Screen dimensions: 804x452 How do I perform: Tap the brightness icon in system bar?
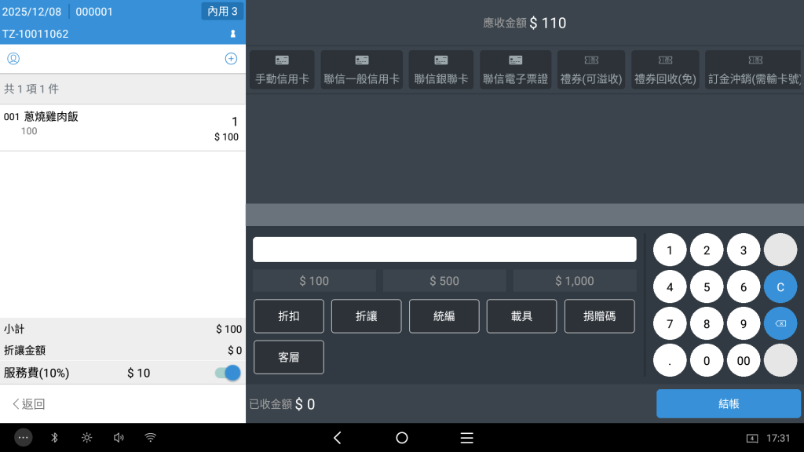point(86,438)
